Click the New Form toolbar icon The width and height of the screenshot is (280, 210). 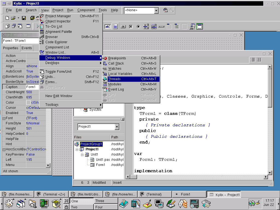(28, 26)
